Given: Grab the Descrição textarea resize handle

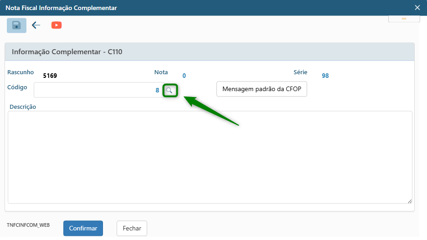Looking at the screenshot, I should coord(410,201).
